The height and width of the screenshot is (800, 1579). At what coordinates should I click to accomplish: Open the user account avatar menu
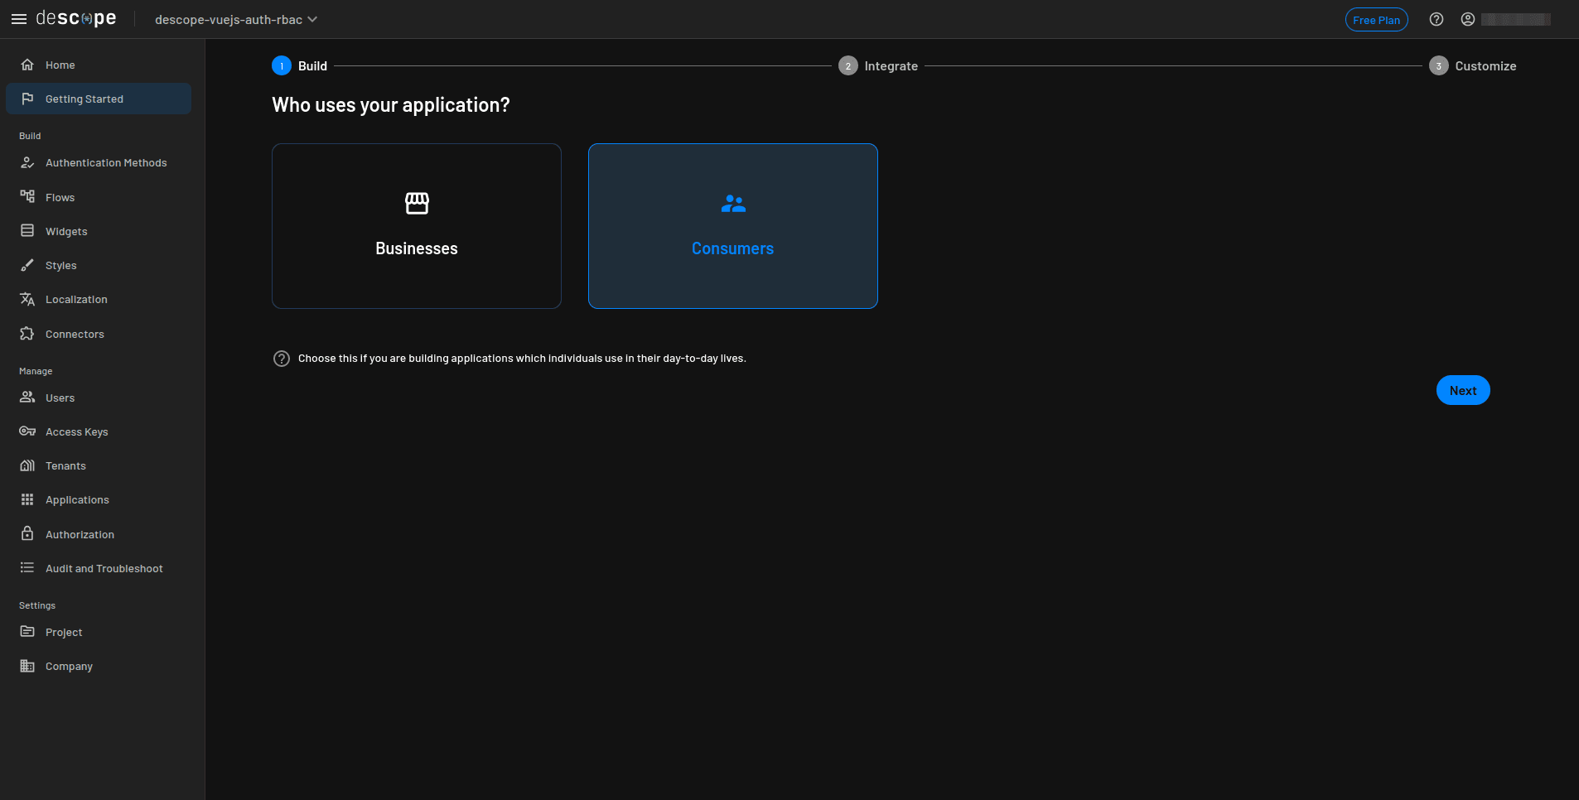click(1467, 19)
